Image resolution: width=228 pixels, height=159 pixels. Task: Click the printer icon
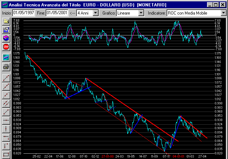click(6, 66)
